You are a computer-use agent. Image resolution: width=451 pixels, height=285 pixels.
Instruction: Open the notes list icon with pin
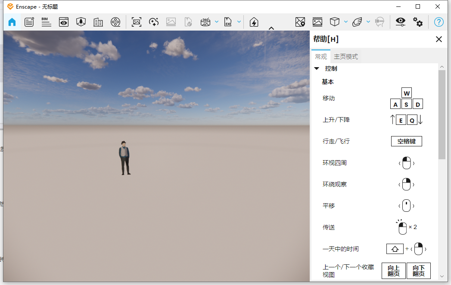pyautogui.click(x=29, y=22)
